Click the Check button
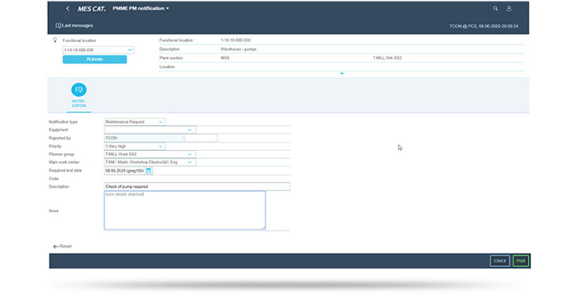This screenshot has width=579, height=300. click(500, 260)
